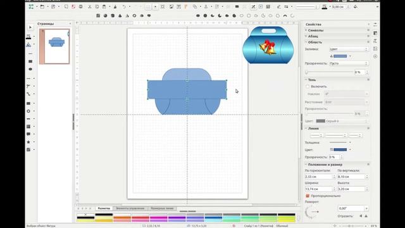Select the 3D pyramid shape icon
Image resolution: width=405 pixels, height=228 pixels.
(127, 16)
